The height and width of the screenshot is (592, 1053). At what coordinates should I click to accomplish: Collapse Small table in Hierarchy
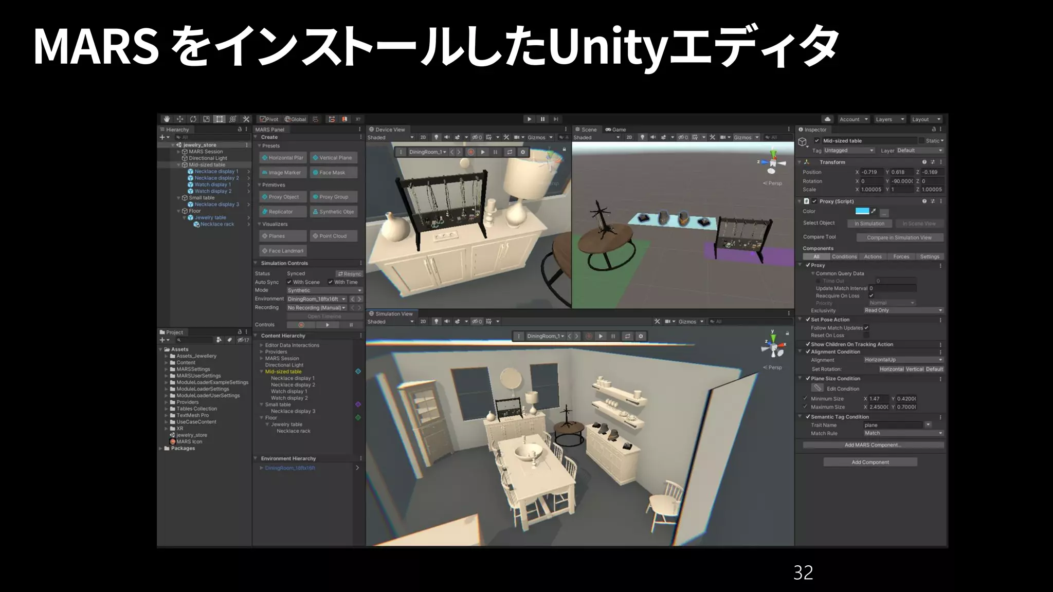179,198
